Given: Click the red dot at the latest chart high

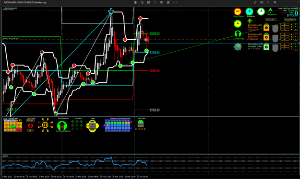Looking at the screenshot, I should [141, 18].
